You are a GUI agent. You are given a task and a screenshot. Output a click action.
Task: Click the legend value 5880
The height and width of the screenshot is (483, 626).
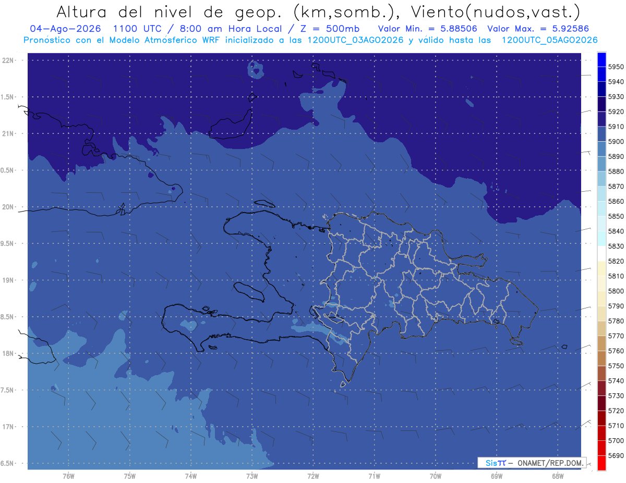click(x=616, y=171)
